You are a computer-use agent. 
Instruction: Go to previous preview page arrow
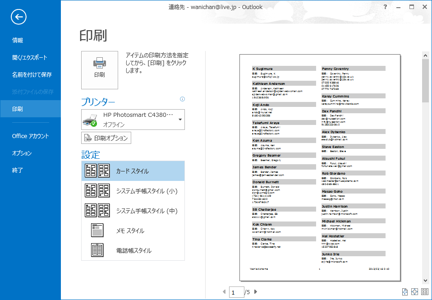224,291
